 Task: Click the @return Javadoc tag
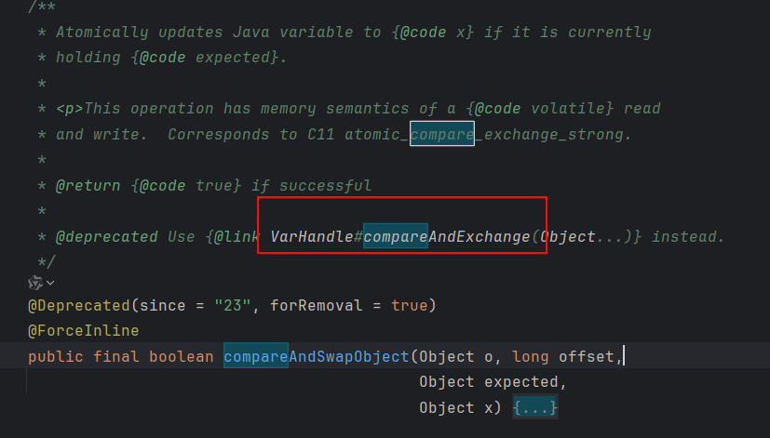(88, 186)
